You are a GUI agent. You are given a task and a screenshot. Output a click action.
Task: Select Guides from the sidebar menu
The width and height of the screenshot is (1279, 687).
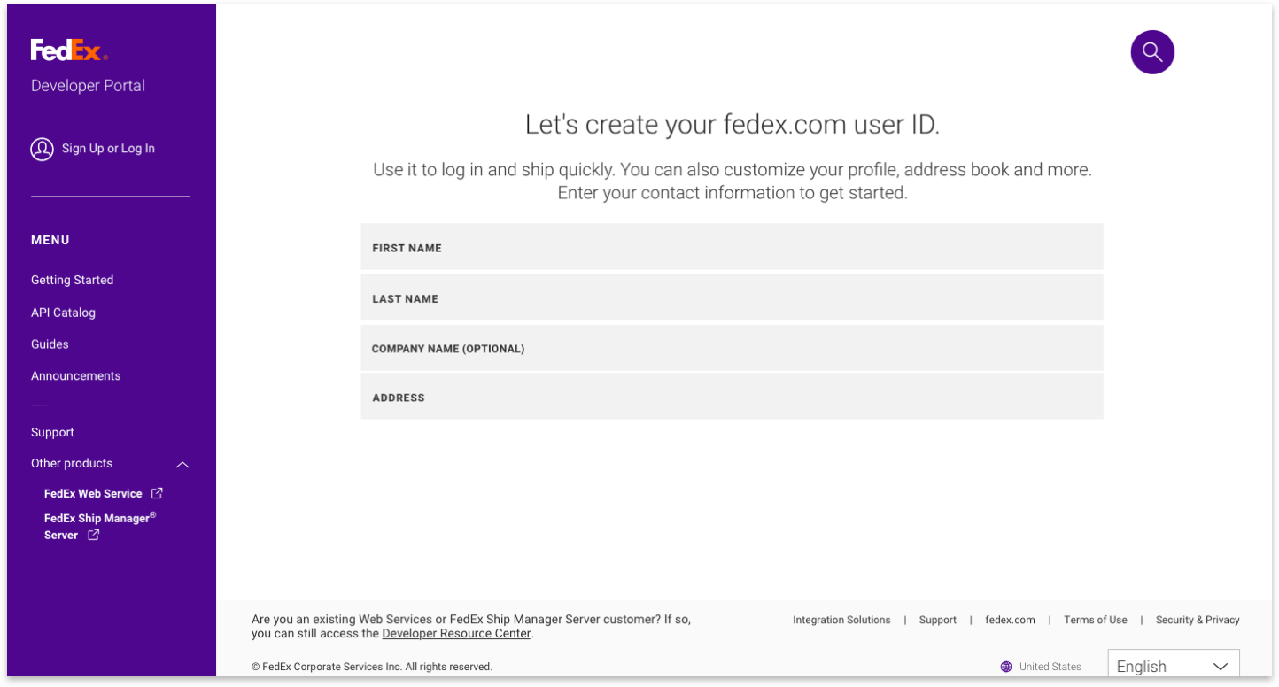pos(50,344)
